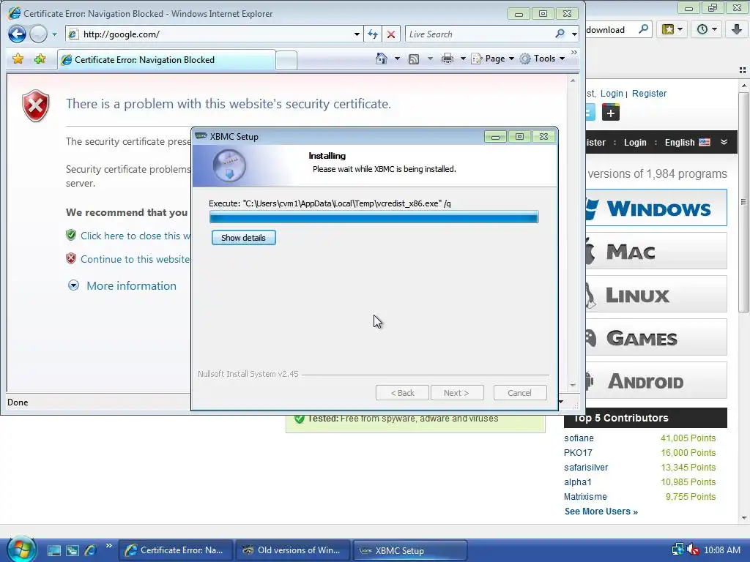The width and height of the screenshot is (750, 562).
Task: Switch to XBMC Setup taskbar button
Action: 410,550
